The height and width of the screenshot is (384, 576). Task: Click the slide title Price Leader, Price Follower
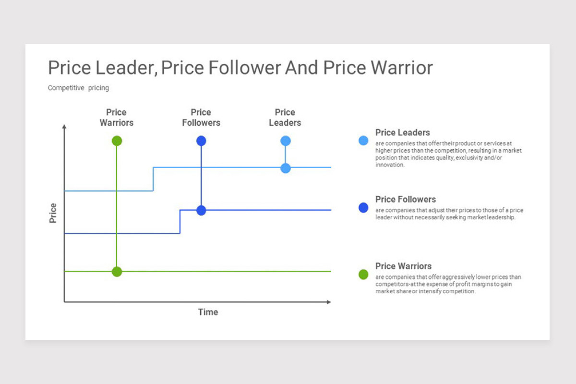(x=240, y=68)
